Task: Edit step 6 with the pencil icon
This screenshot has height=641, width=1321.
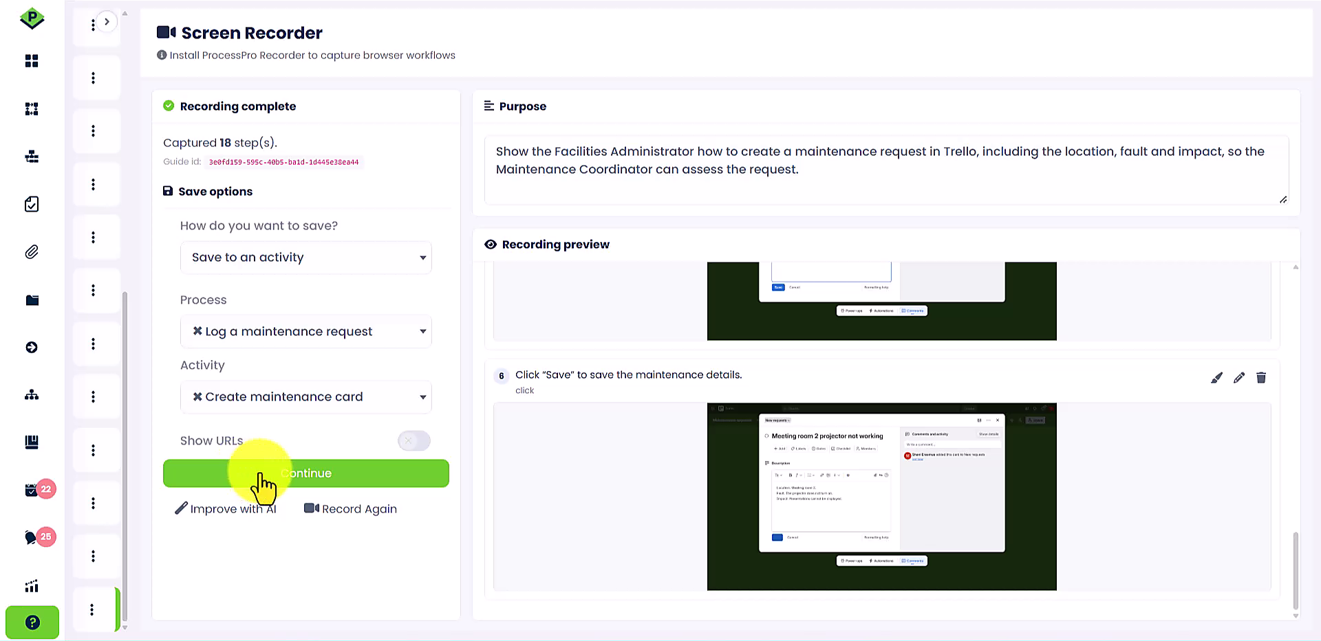Action: [1239, 378]
